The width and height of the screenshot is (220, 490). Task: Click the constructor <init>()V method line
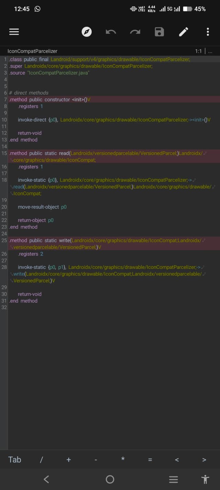pos(50,100)
